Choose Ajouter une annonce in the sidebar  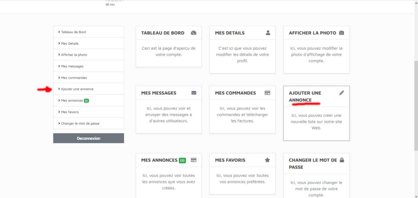(89, 89)
